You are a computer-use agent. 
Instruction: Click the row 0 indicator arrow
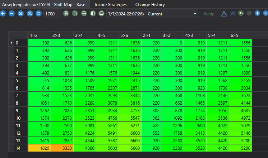pyautogui.click(x=11, y=43)
